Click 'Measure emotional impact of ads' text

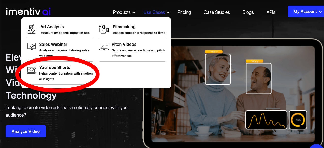click(x=65, y=33)
